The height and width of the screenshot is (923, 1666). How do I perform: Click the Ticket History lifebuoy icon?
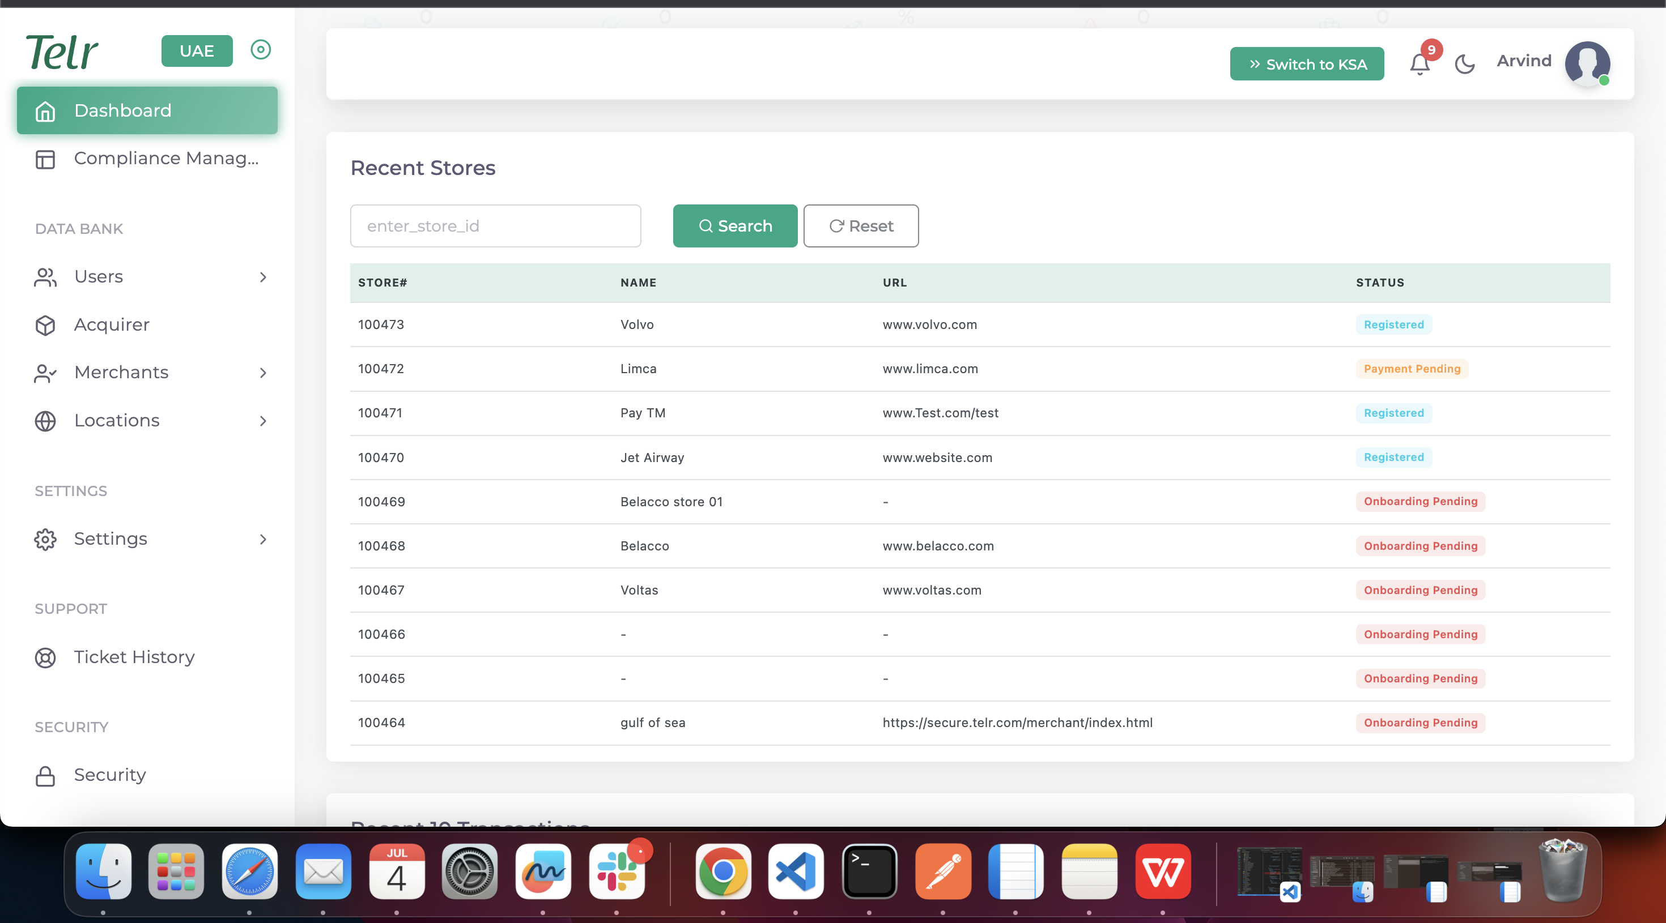(x=45, y=658)
